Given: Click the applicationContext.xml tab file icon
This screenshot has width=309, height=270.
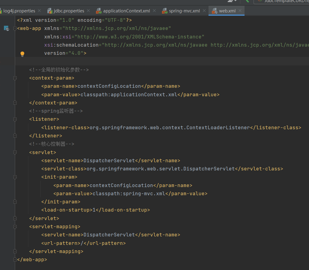Looking at the screenshot, I should pos(99,11).
